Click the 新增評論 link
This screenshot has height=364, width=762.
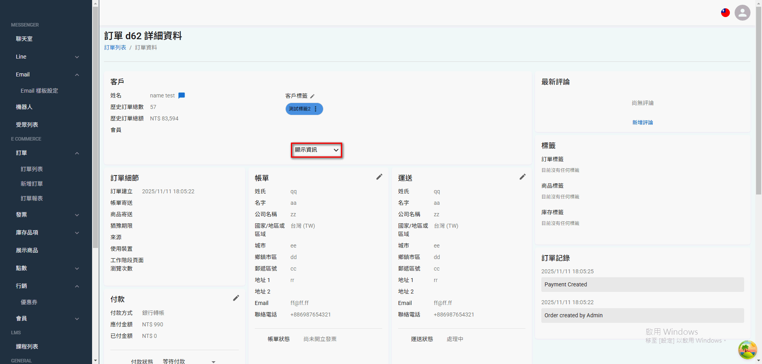pos(643,122)
